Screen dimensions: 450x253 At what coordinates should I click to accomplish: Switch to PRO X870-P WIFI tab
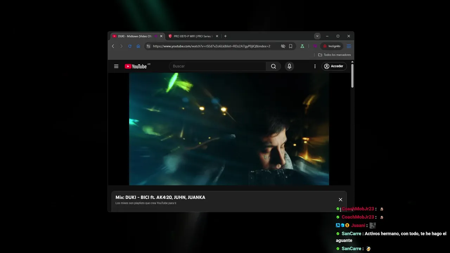193,36
